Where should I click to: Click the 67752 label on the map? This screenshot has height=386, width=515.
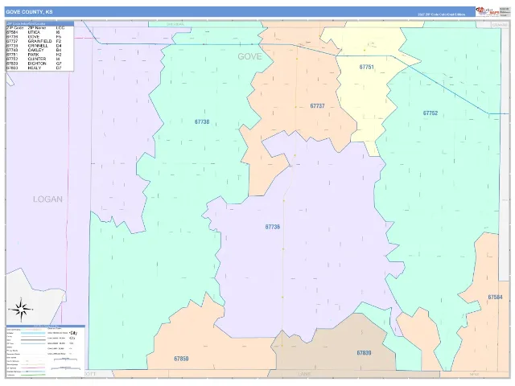[431, 113]
